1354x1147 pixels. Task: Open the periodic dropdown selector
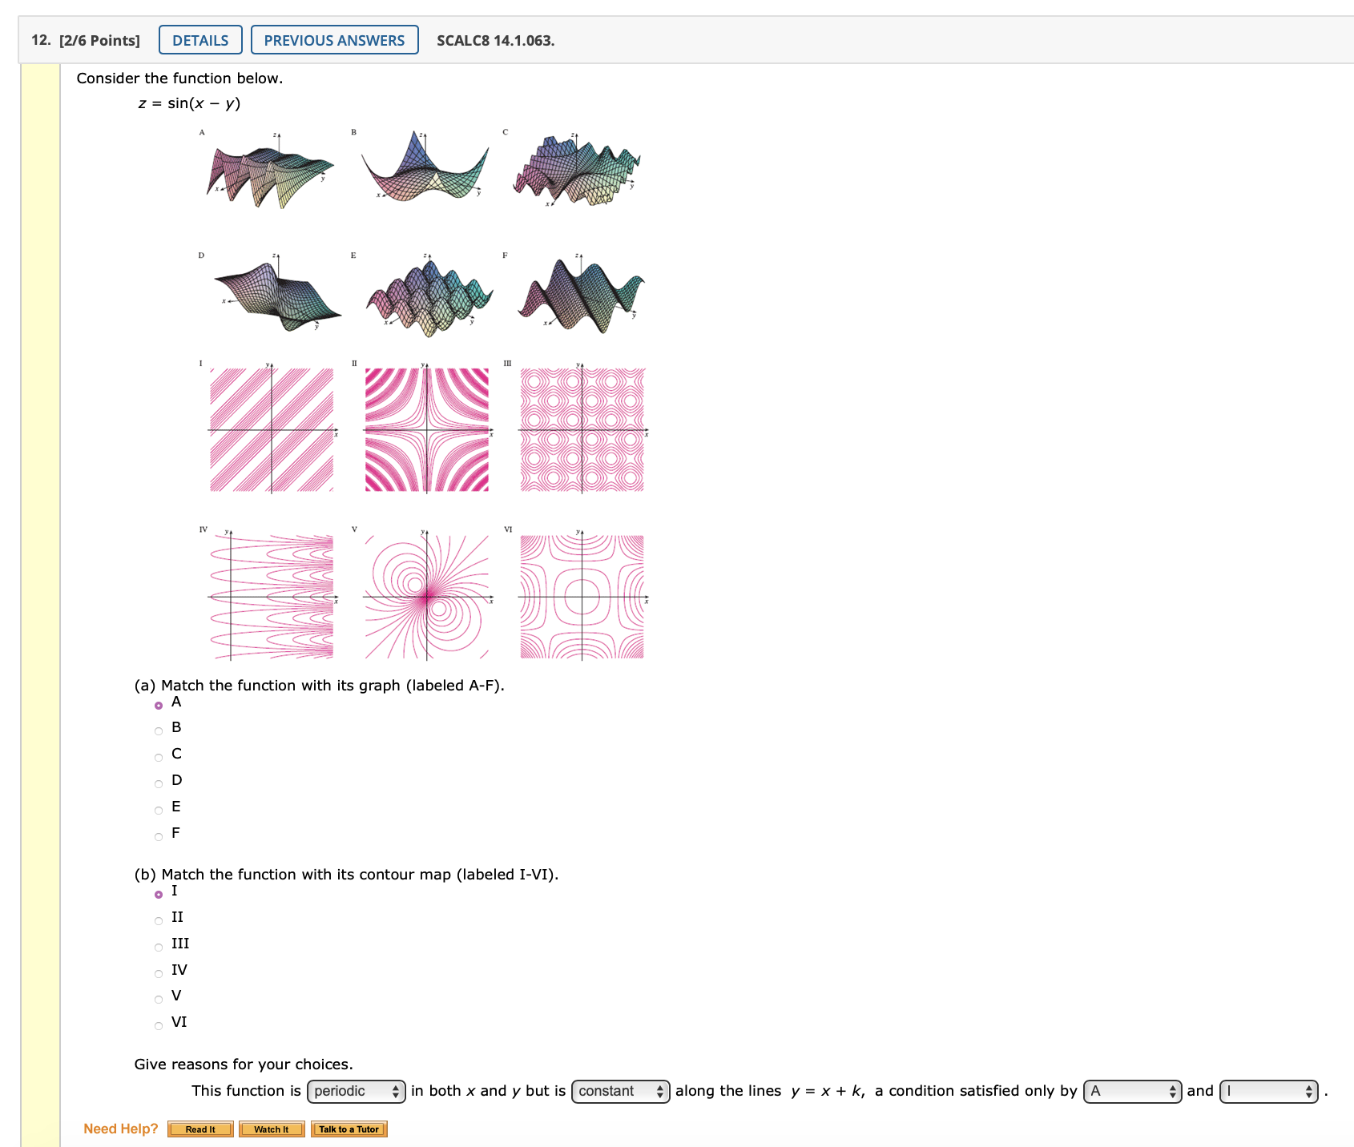[x=357, y=1091]
